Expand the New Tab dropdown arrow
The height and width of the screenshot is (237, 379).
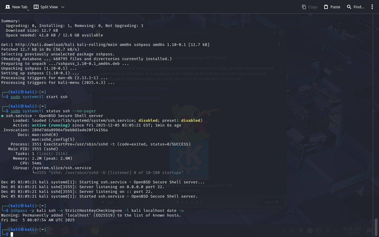pyautogui.click(x=28, y=10)
